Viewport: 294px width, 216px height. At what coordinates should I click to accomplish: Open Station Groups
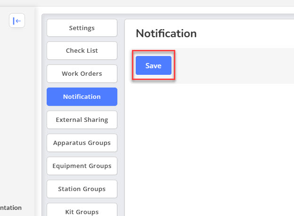82,189
